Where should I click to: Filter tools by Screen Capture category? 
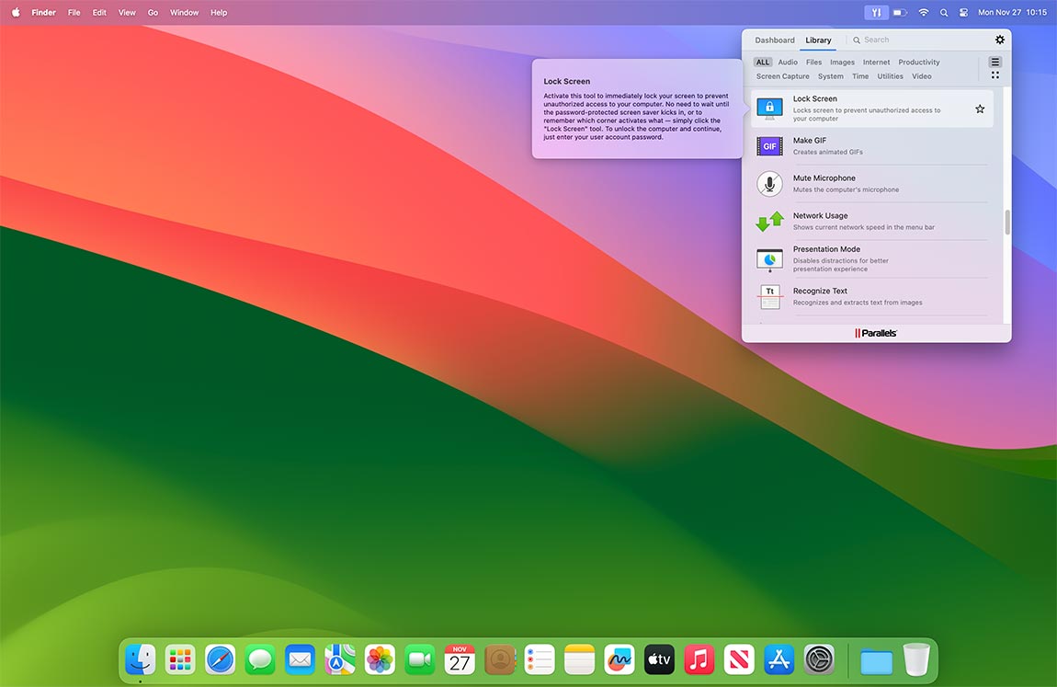[782, 76]
